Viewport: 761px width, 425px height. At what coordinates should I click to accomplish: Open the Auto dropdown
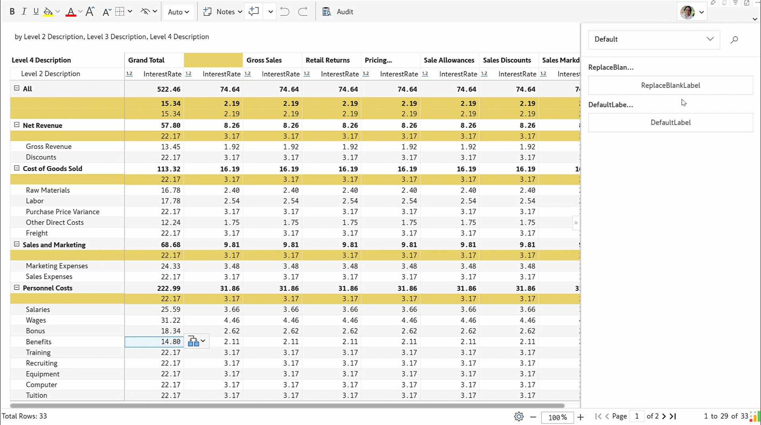pyautogui.click(x=178, y=12)
